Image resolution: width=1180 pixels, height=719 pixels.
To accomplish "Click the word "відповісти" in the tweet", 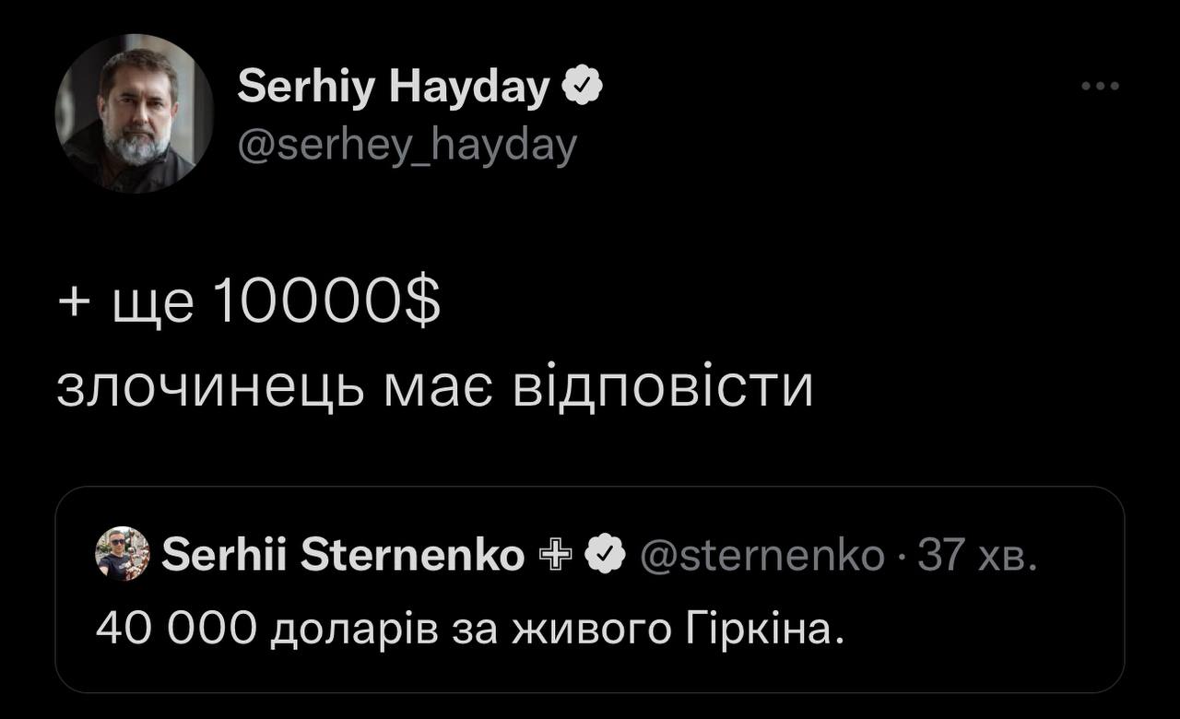I will click(663, 390).
